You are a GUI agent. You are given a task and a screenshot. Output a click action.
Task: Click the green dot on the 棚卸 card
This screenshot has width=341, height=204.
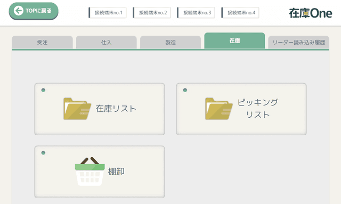coord(43,153)
